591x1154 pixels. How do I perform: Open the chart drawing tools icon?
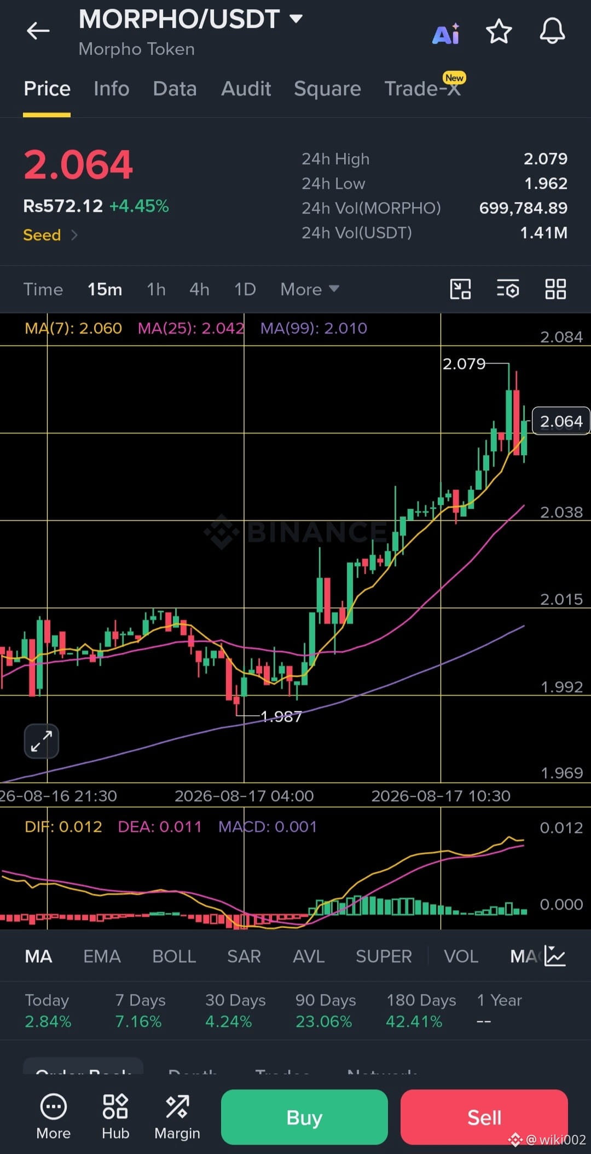(460, 289)
